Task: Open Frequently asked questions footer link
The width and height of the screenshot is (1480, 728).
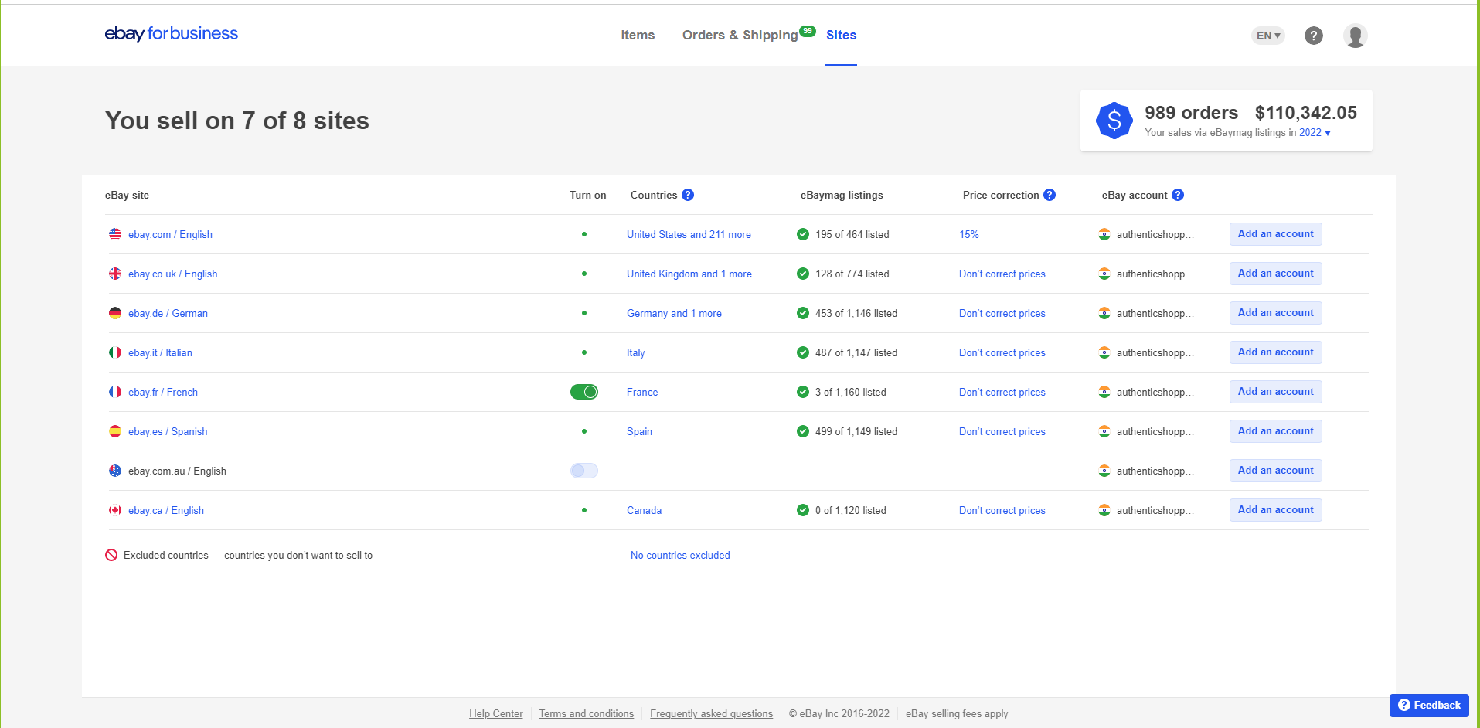Action: tap(711, 713)
